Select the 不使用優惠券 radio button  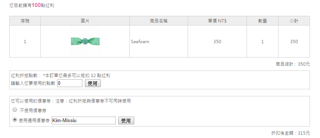coord(15,110)
